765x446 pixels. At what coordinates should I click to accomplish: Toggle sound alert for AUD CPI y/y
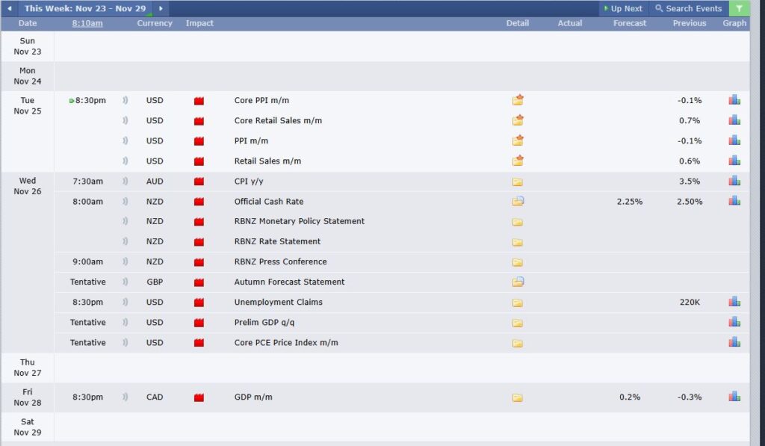coord(126,181)
